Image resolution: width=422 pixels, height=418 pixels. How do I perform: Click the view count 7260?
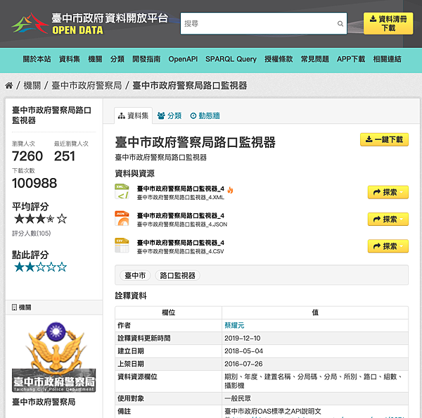(27, 156)
